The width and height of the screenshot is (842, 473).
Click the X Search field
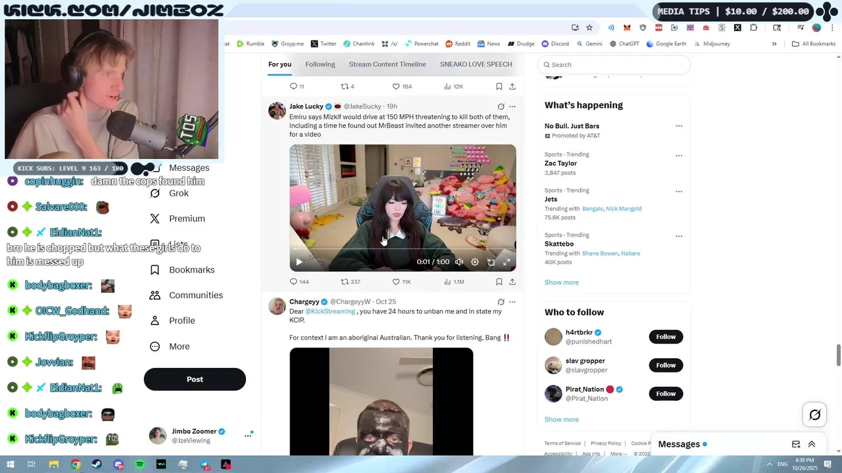[614, 64]
